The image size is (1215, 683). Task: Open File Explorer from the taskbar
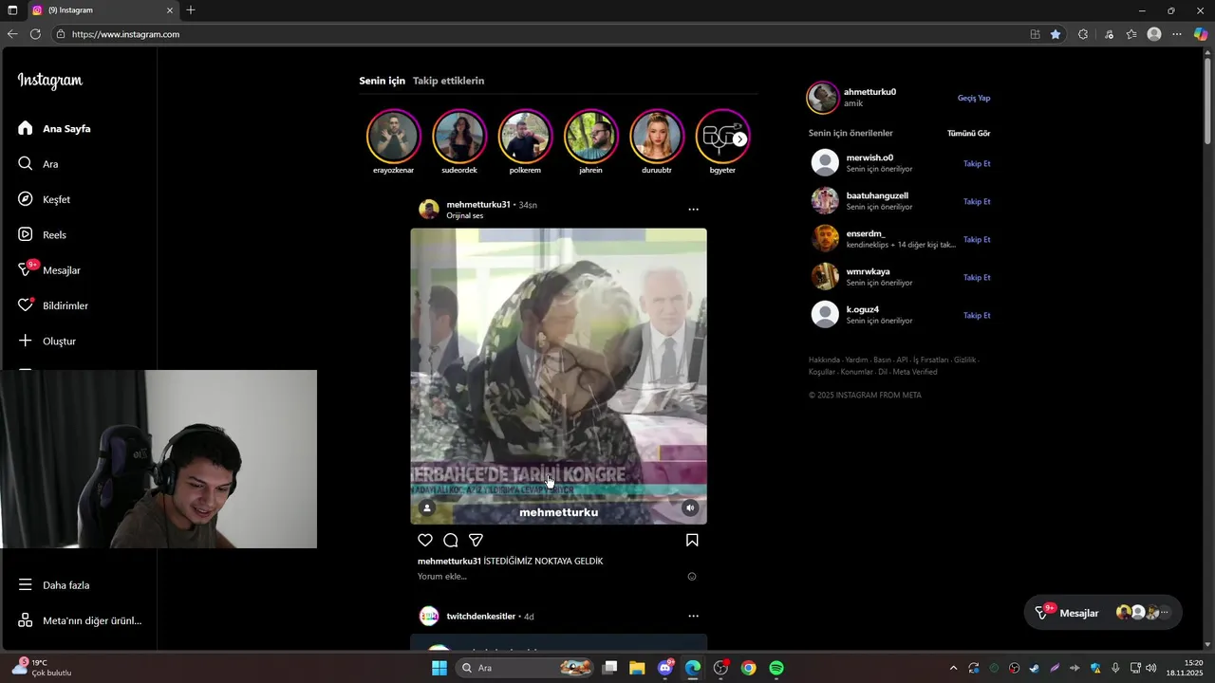click(637, 668)
